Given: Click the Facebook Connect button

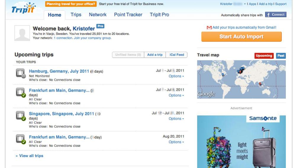Looking at the screenshot, I should pyautogui.click(x=275, y=15).
